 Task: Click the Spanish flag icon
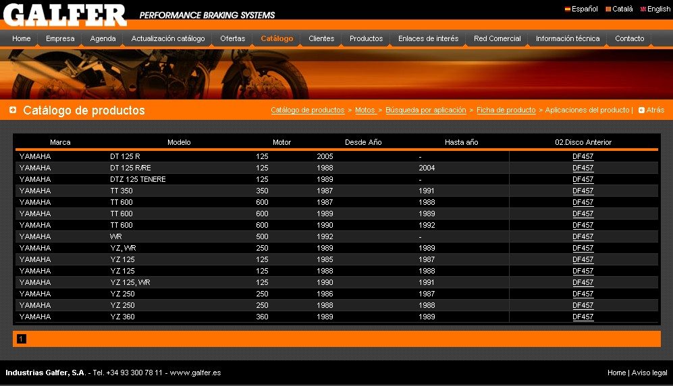click(568, 9)
